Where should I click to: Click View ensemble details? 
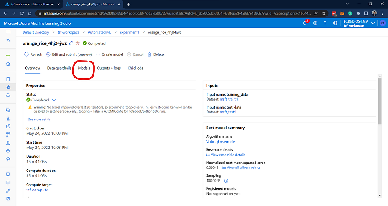[x=226, y=155]
